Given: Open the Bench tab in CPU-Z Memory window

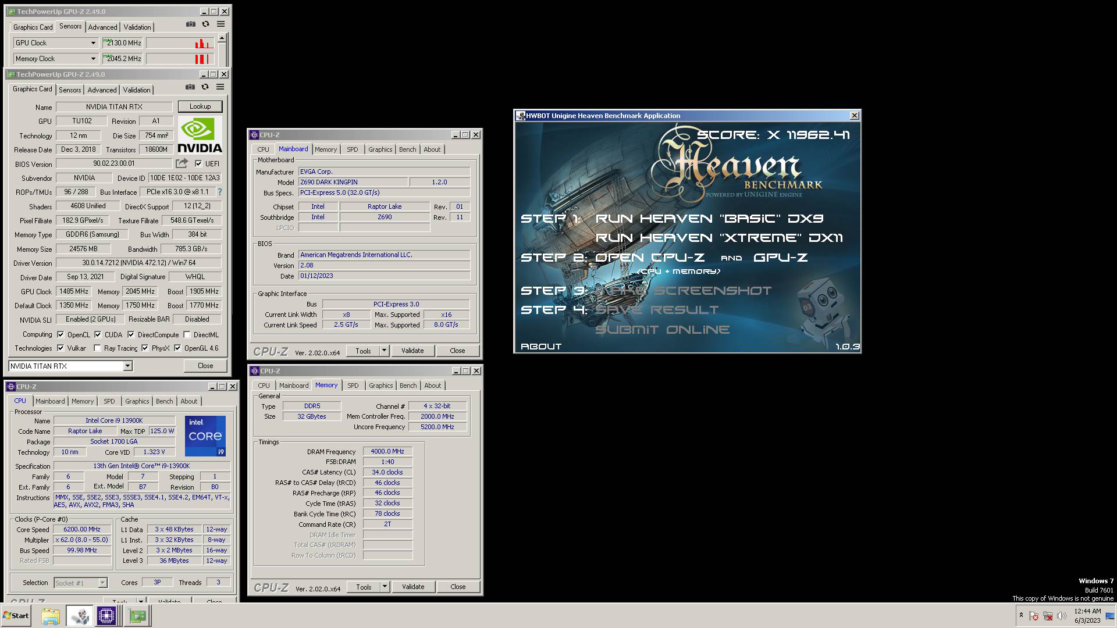Looking at the screenshot, I should click(408, 386).
